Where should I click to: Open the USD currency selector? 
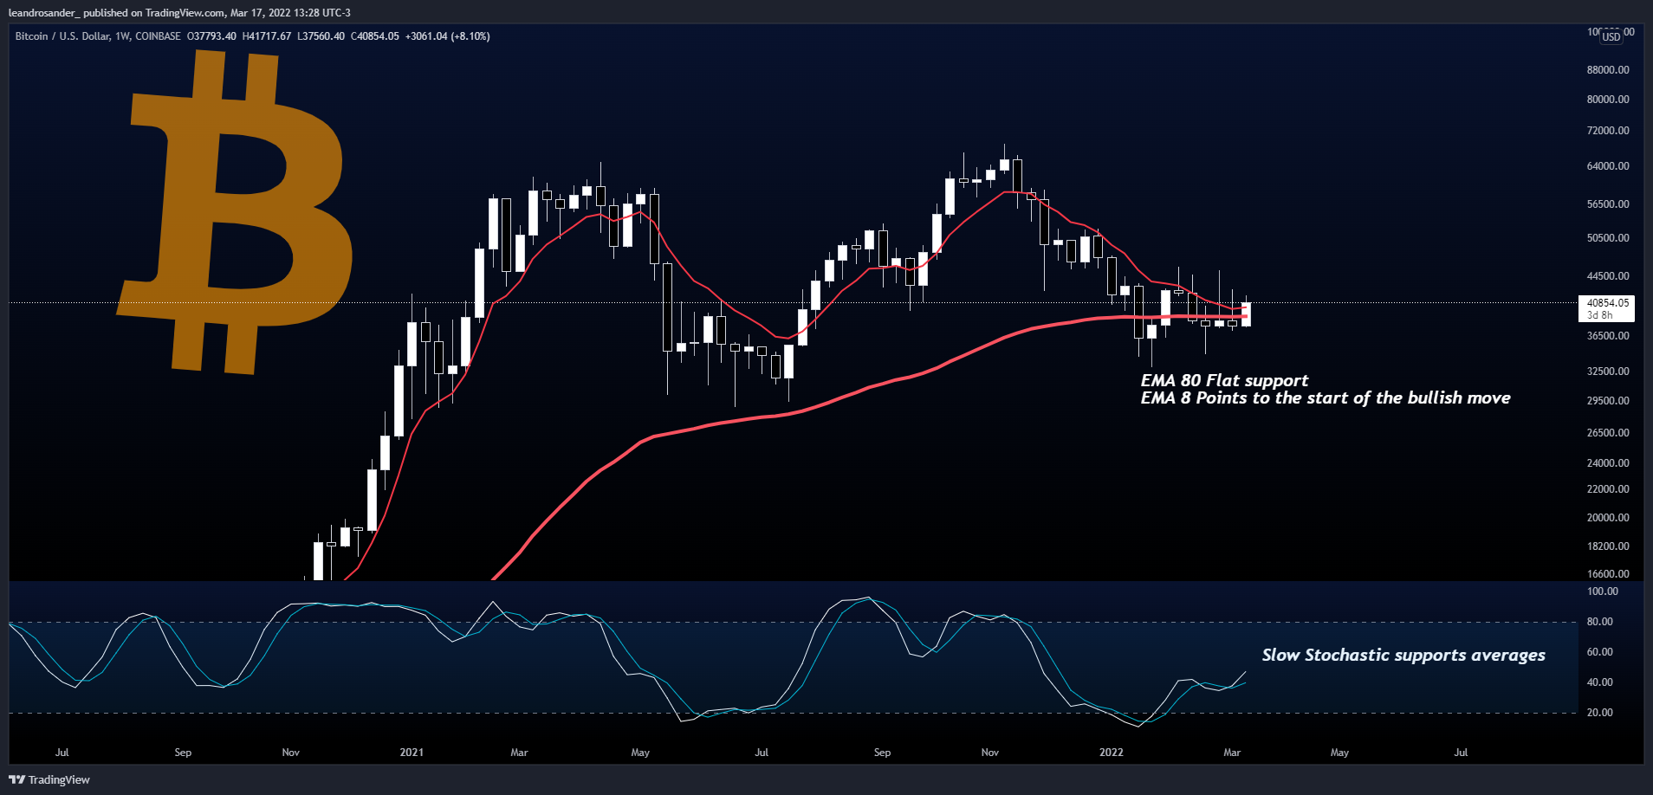click(x=1611, y=36)
